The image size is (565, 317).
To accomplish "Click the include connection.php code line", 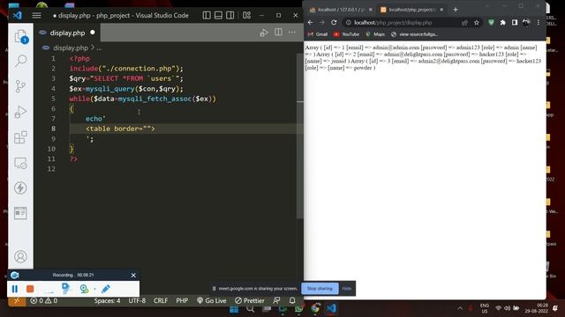I will click(x=126, y=69).
